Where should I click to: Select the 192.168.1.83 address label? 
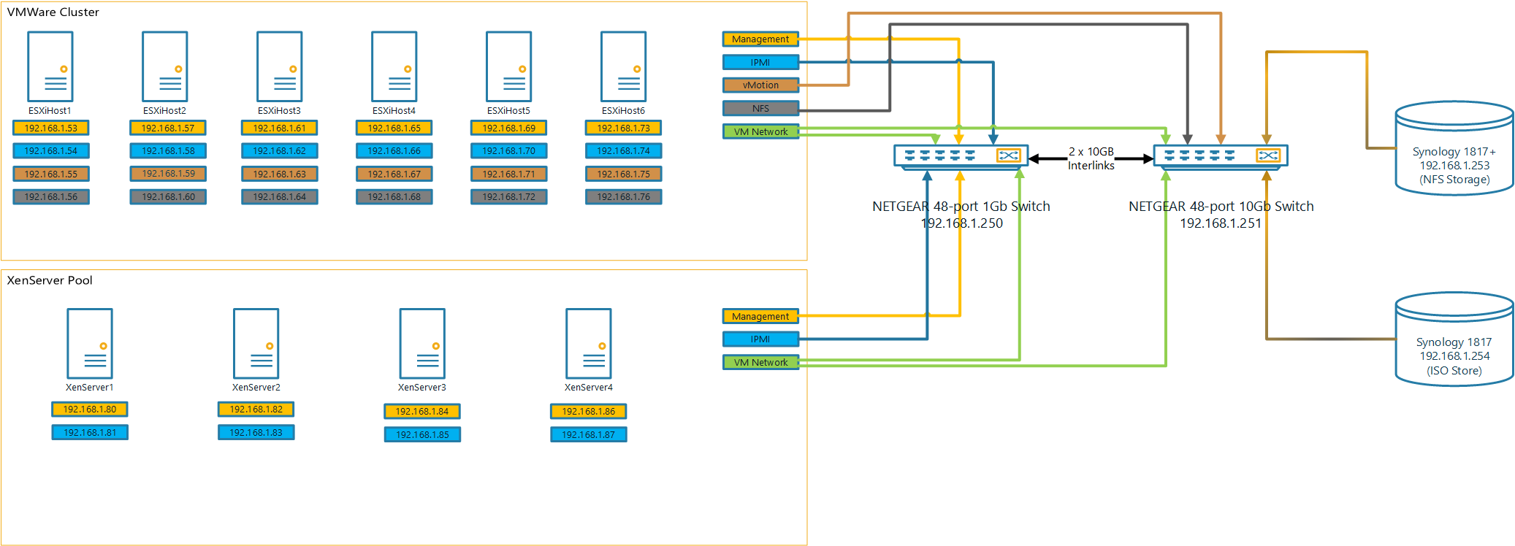tap(256, 433)
